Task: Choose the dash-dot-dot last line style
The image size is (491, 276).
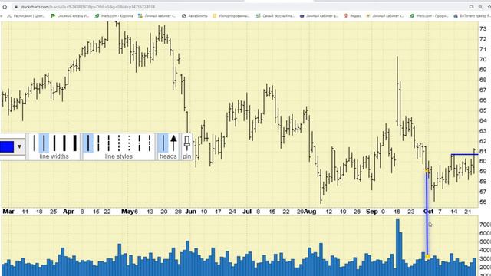Action: (150, 143)
